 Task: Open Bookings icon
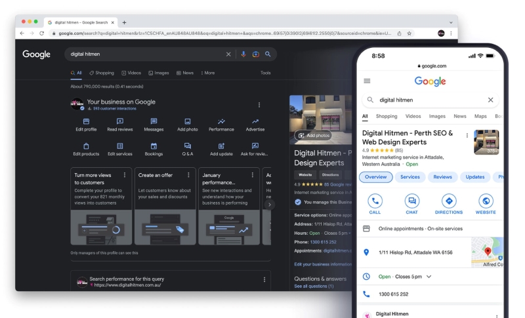[x=154, y=146]
